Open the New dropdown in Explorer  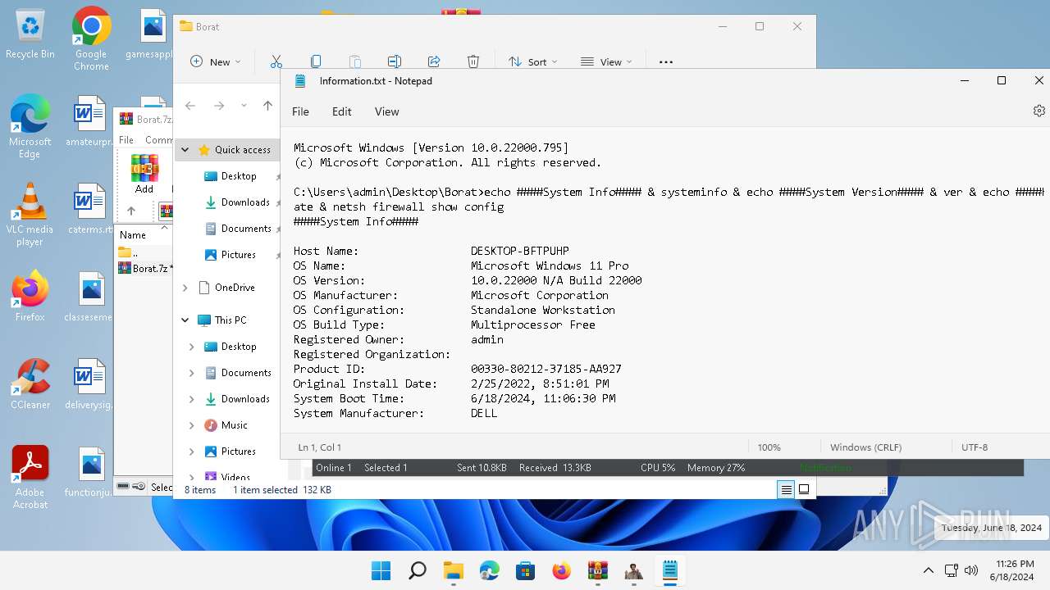216,61
